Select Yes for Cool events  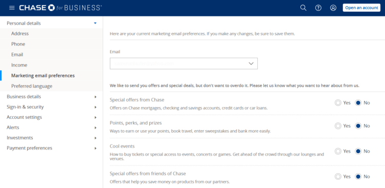coord(338,151)
